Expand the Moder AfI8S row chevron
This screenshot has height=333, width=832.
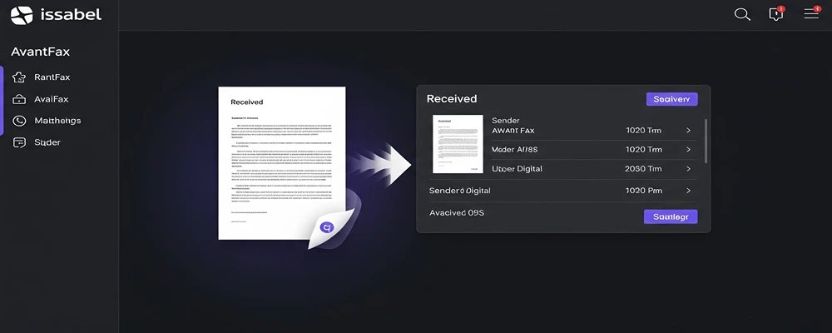pyautogui.click(x=688, y=150)
